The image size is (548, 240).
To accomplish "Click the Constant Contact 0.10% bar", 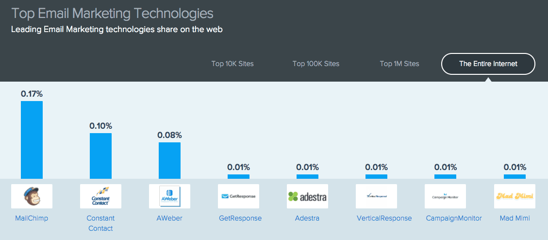I will coord(100,156).
